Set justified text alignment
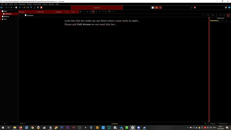The width and height of the screenshot is (231, 130). point(99,12)
